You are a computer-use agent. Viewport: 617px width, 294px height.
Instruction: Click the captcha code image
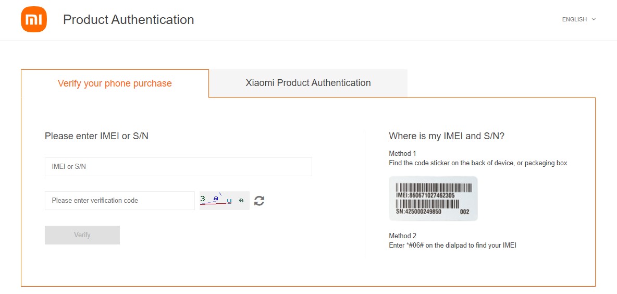[224, 200]
